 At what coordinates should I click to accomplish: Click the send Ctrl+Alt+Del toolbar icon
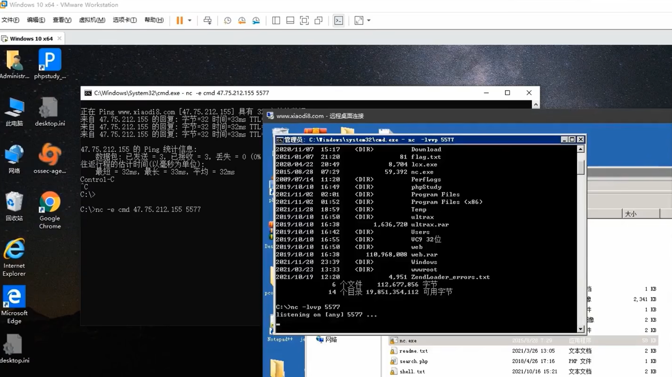[x=207, y=20]
